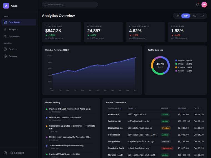Click the Customers people icon
The height and width of the screenshot is (158, 211).
pos(5,36)
